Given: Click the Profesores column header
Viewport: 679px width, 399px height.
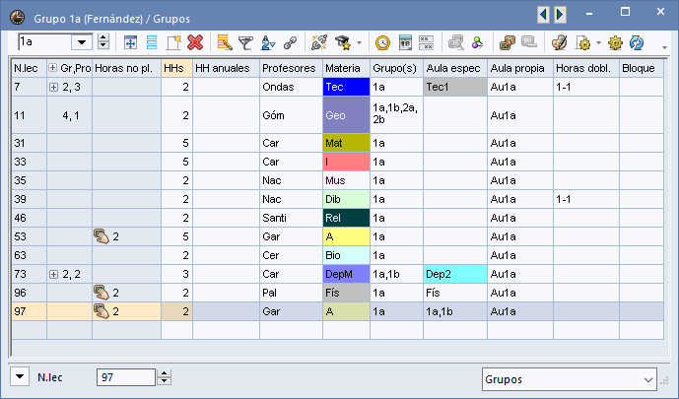Looking at the screenshot, I should click(291, 68).
